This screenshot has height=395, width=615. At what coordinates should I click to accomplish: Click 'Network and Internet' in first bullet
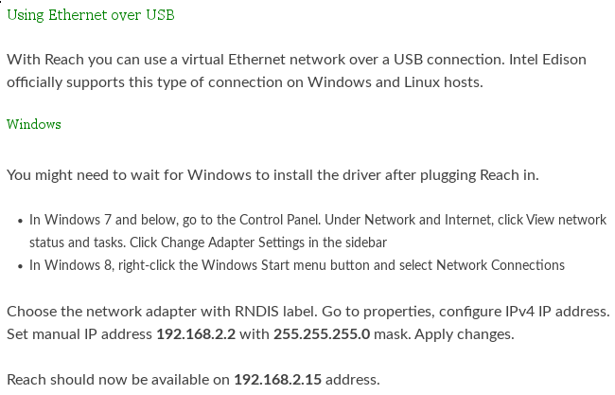pyautogui.click(x=428, y=220)
